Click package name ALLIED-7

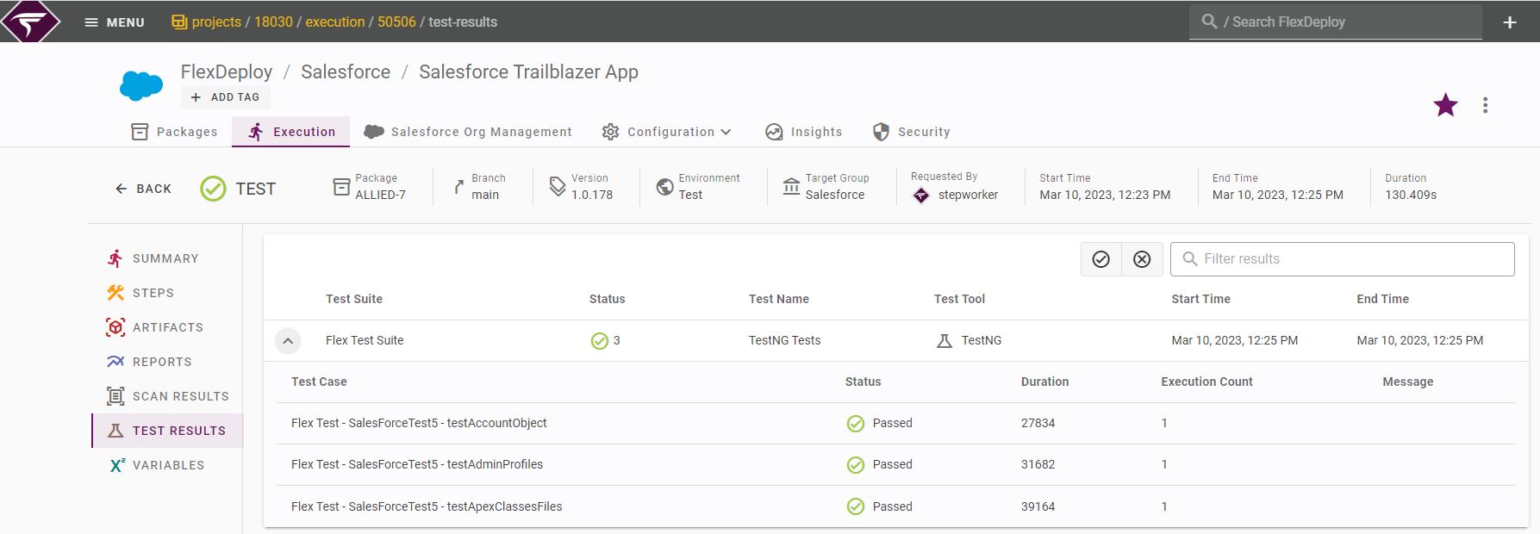(380, 195)
